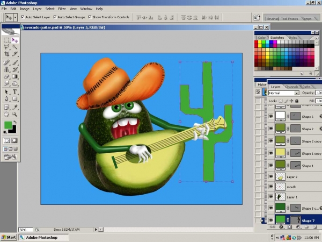Viewport: 322px width, 242px height.
Task: Swap foreground and background colors
Action: [x=15, y=122]
